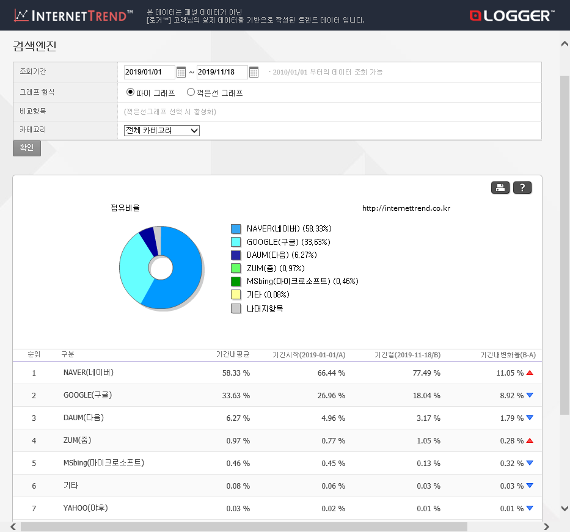Click the 77.49 % period end value
The width and height of the screenshot is (570, 532).
click(x=426, y=373)
